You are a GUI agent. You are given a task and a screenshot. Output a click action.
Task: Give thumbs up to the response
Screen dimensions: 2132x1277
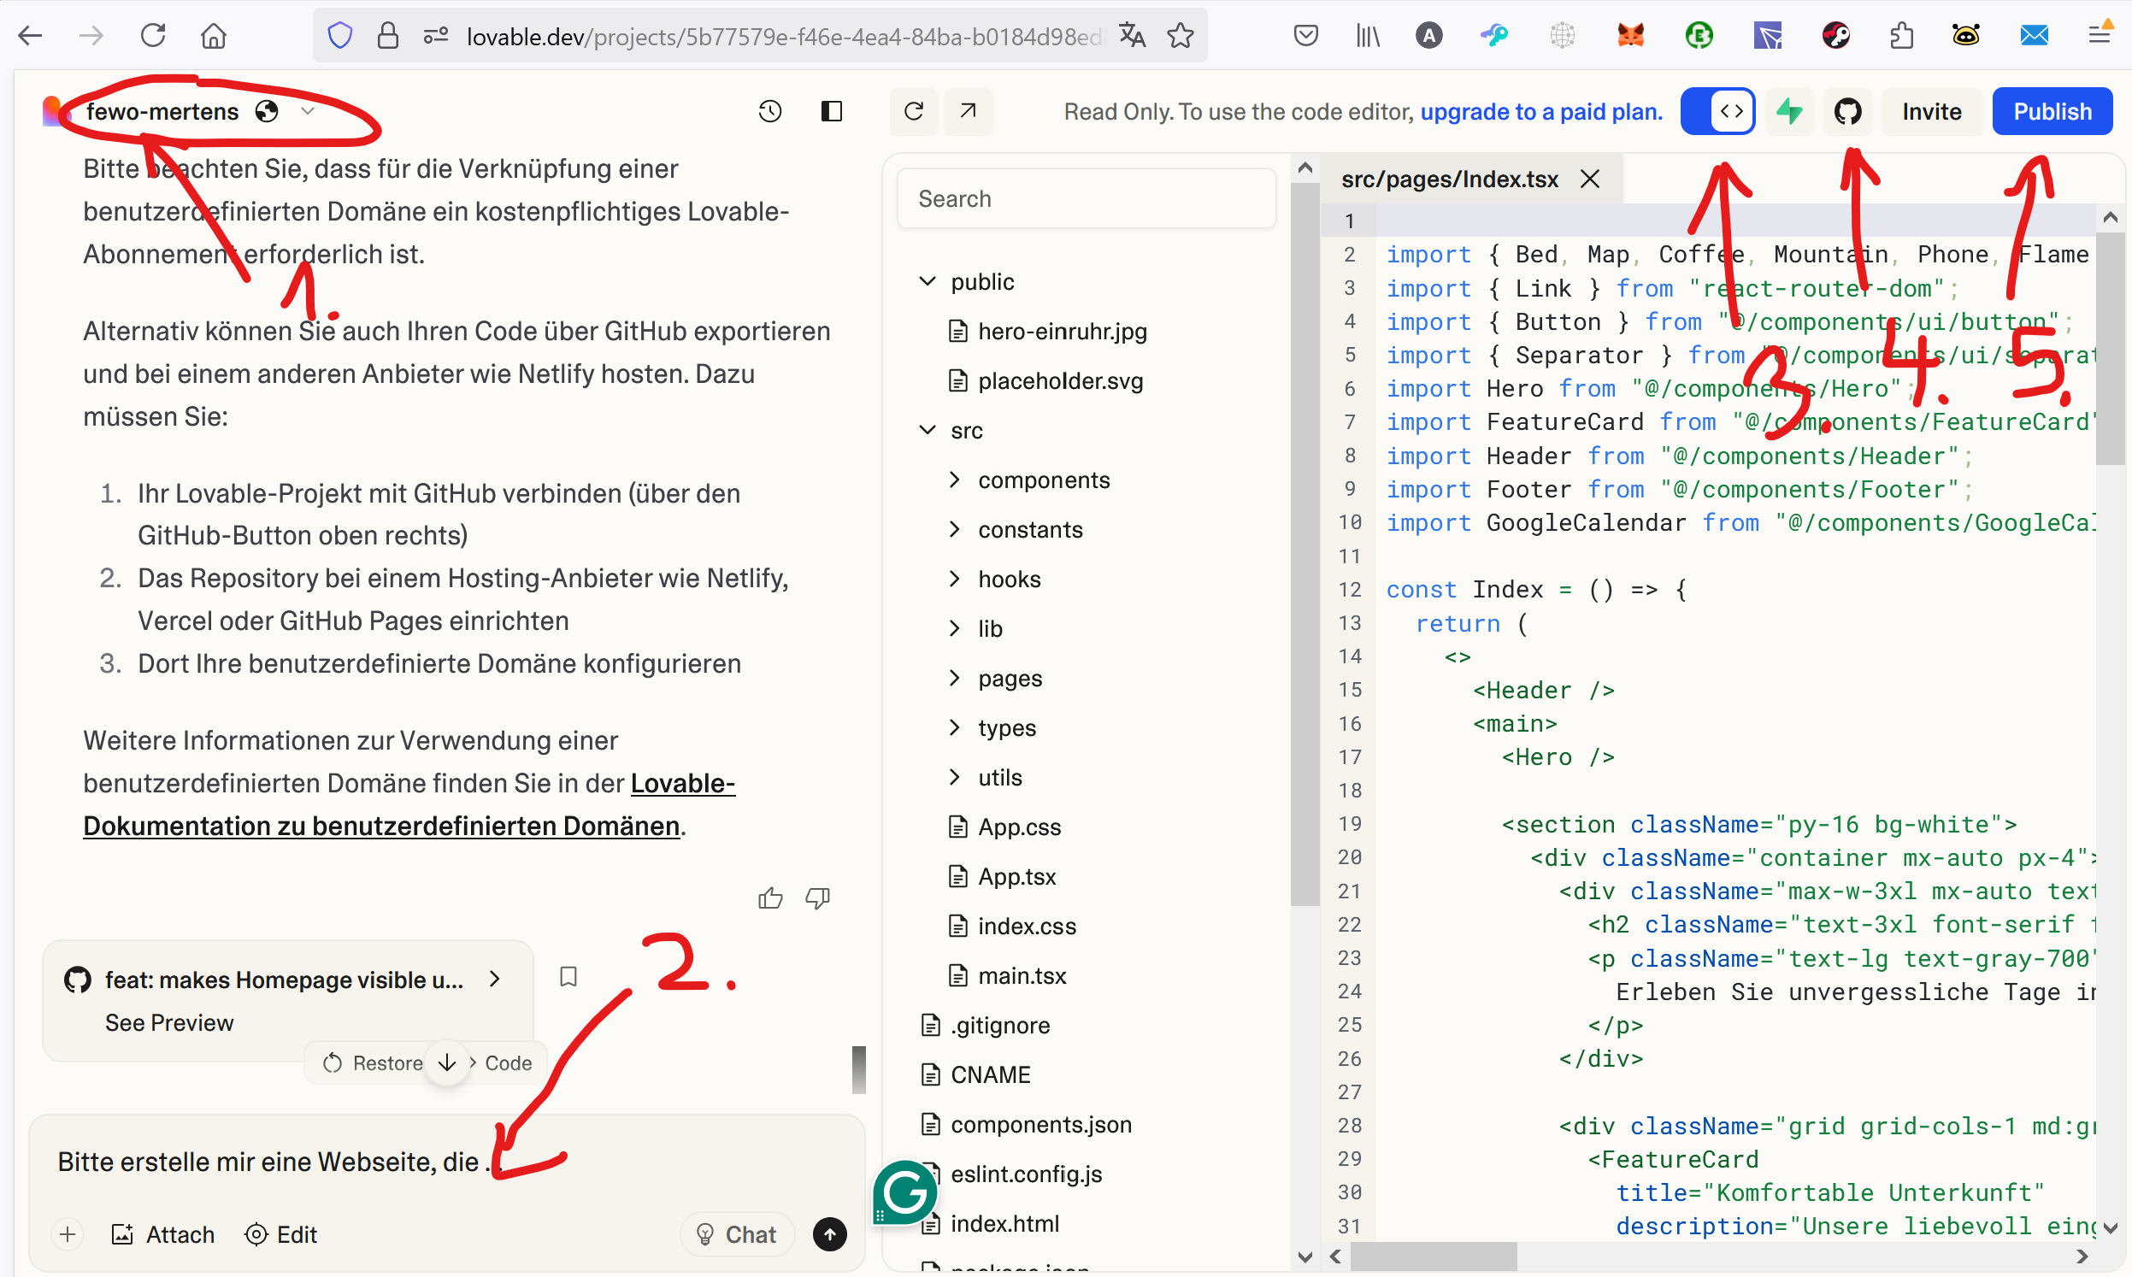(x=770, y=898)
